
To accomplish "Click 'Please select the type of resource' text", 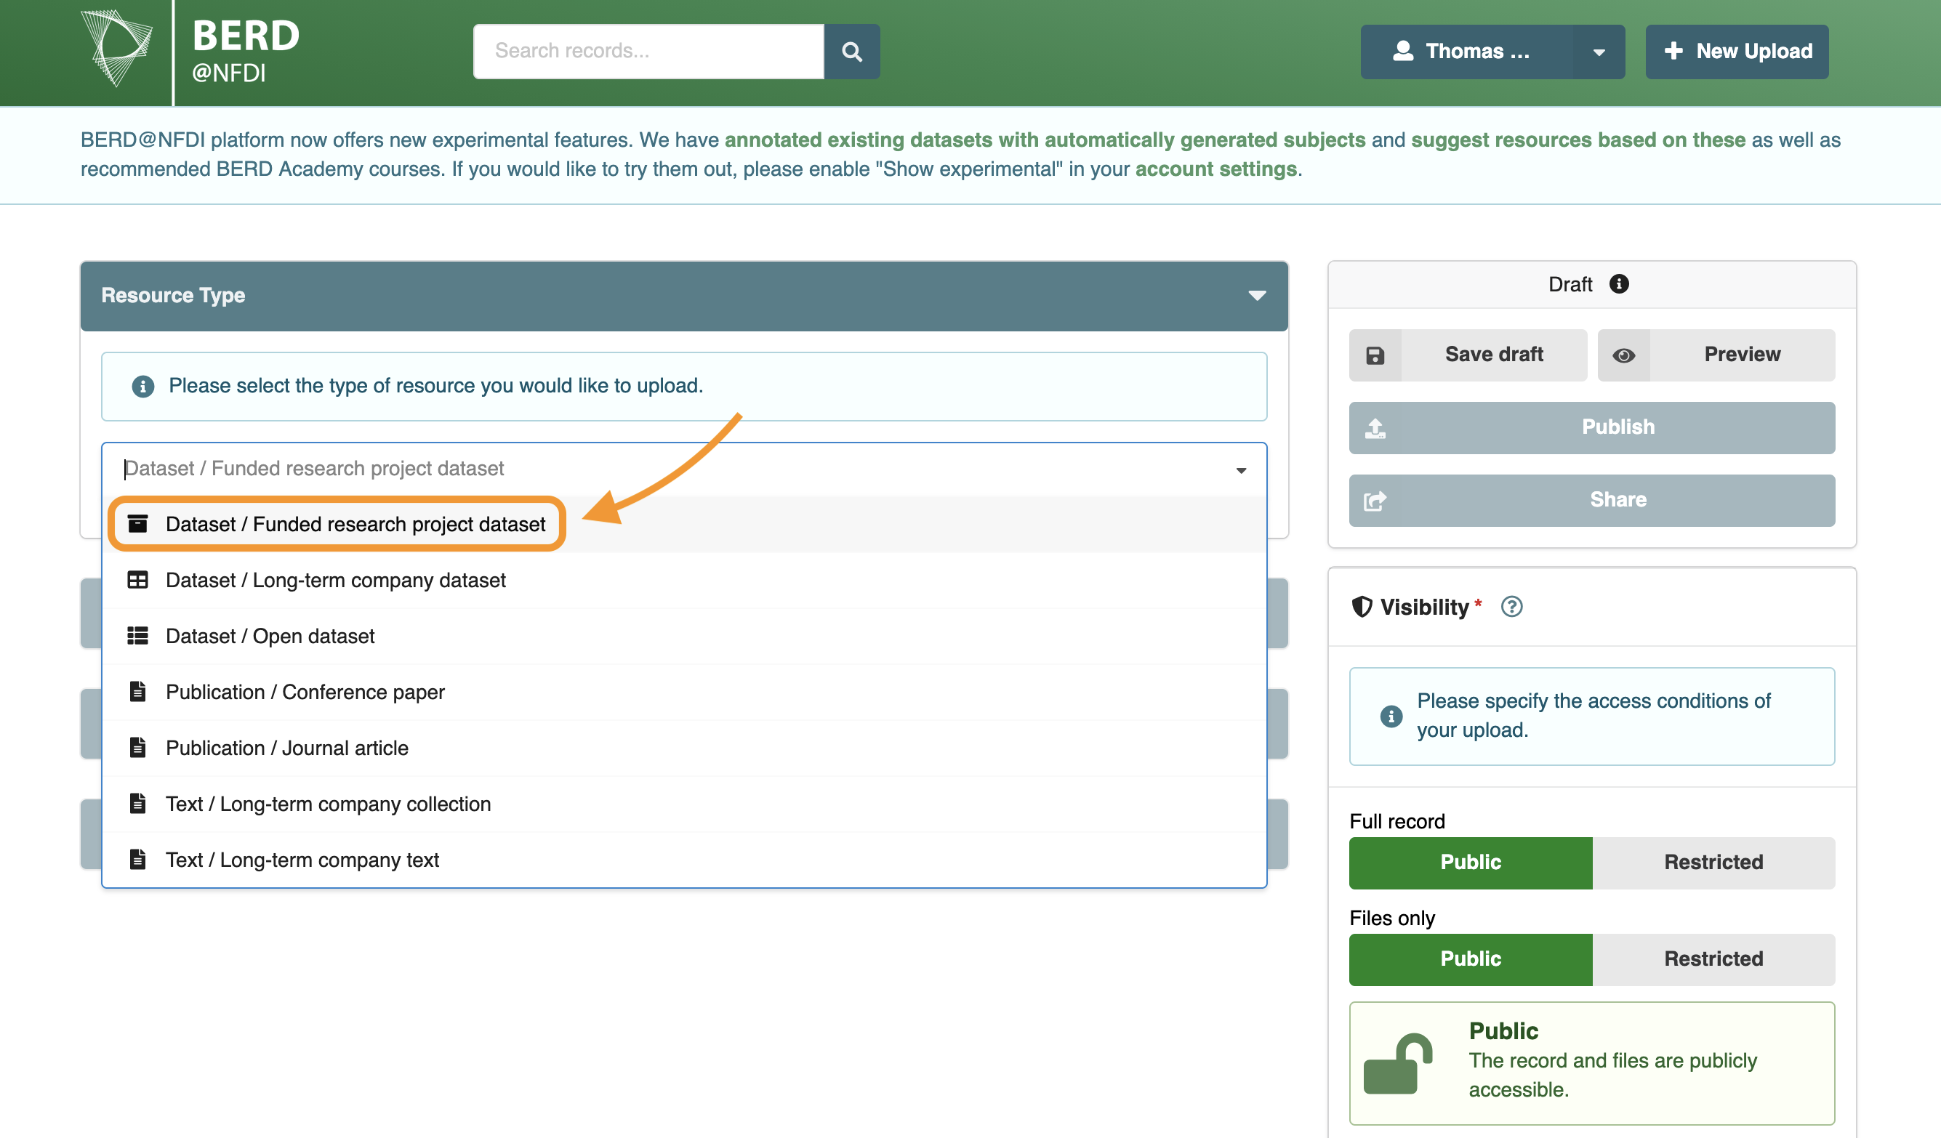I will tap(436, 386).
